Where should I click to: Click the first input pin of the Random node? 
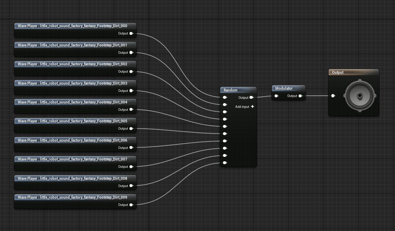(x=225, y=97)
